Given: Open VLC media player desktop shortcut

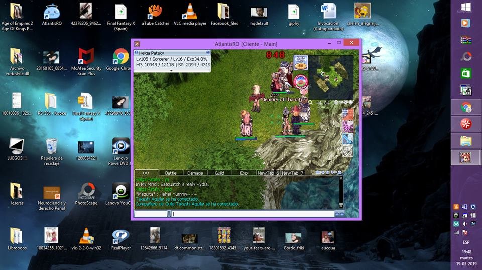Looking at the screenshot, I should point(190,15).
